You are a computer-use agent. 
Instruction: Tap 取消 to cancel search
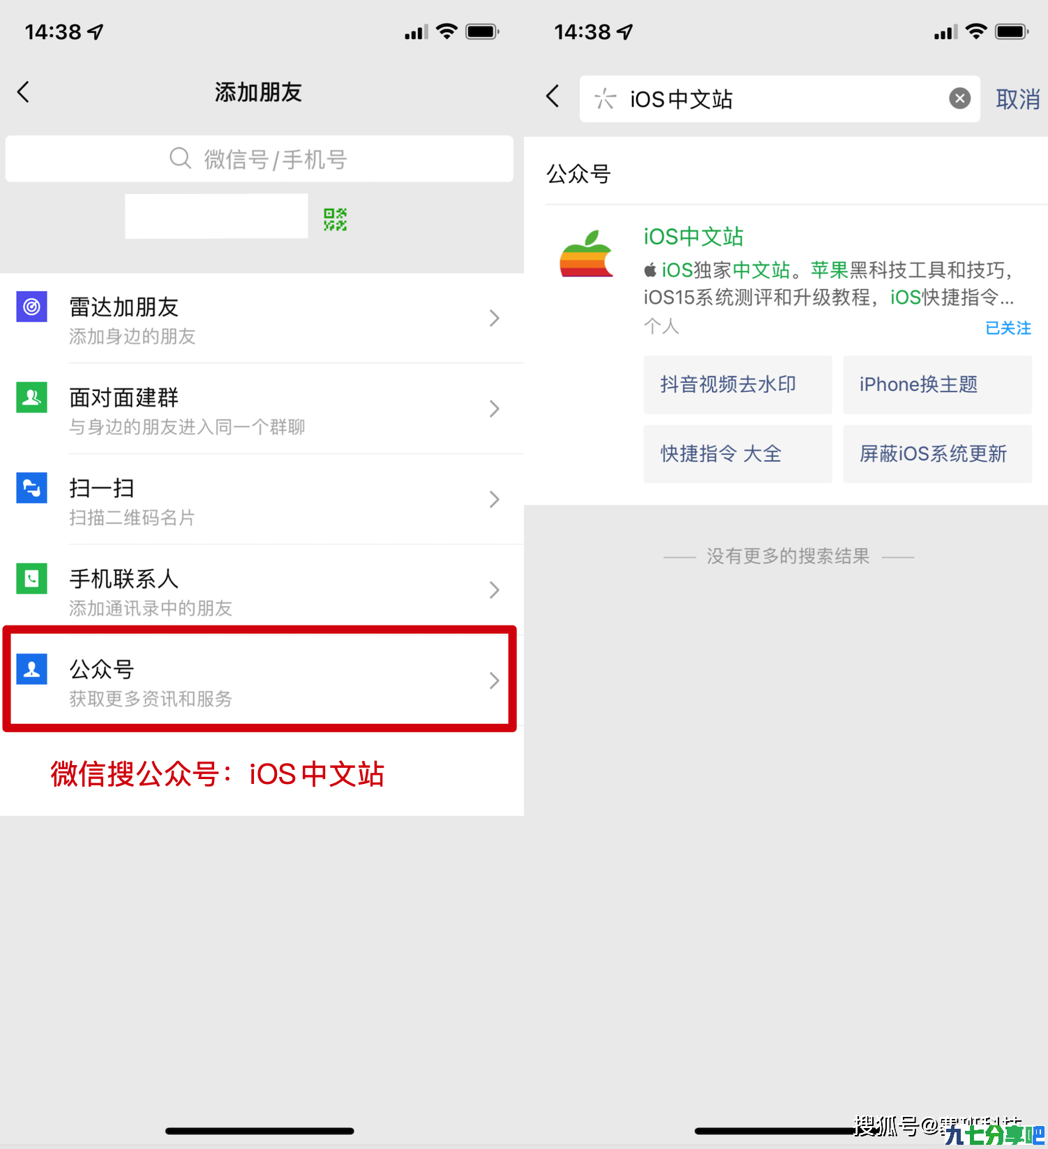click(1017, 99)
